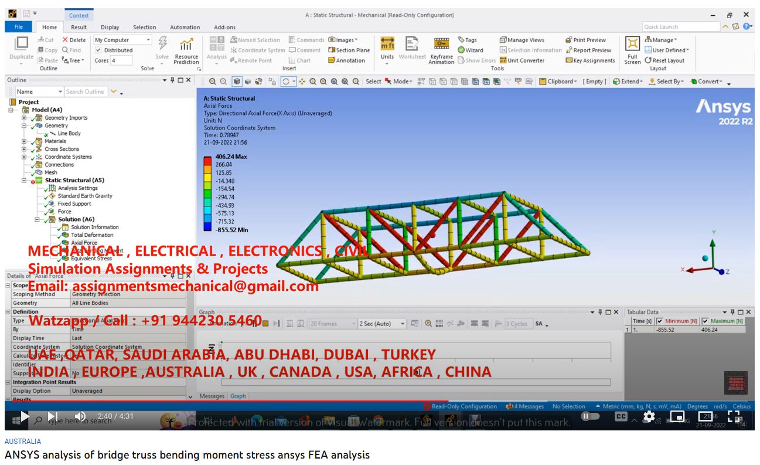The image size is (760, 465).
Task: Open the Manage dropdown
Action: click(661, 40)
